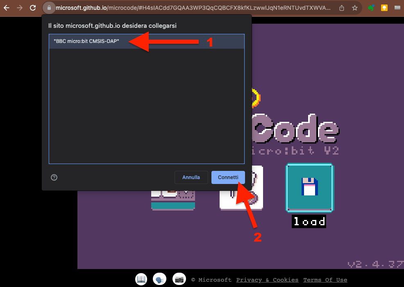404x287 pixels.
Task: Click the speaking head icon in footer
Action: [x=159, y=279]
